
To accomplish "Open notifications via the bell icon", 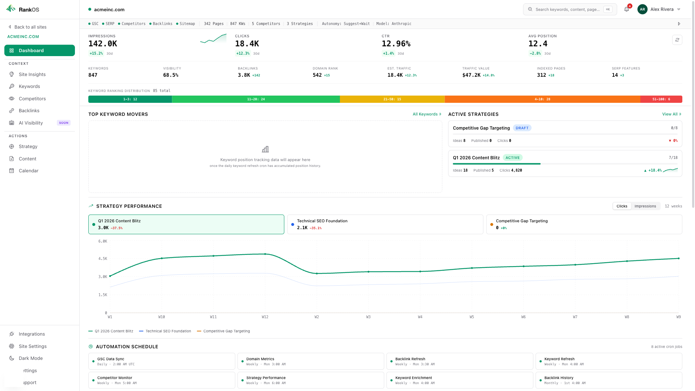I will 626,9.
